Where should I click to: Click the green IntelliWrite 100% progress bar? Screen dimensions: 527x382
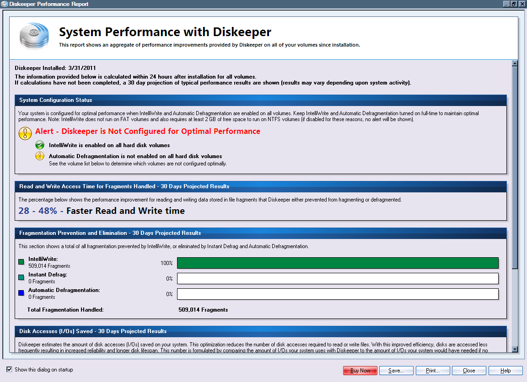click(x=338, y=263)
